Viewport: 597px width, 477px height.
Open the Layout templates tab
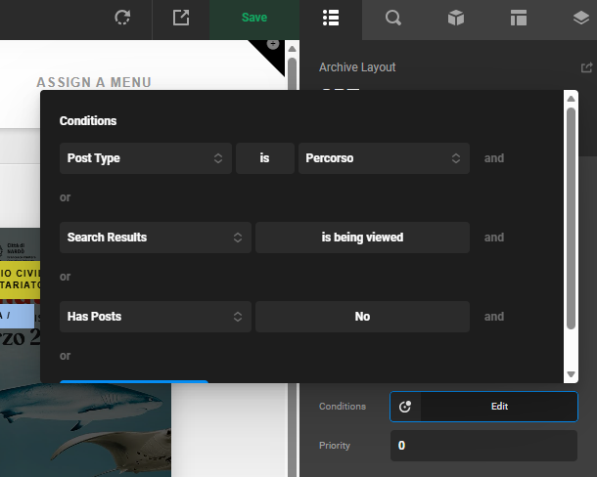coord(518,18)
